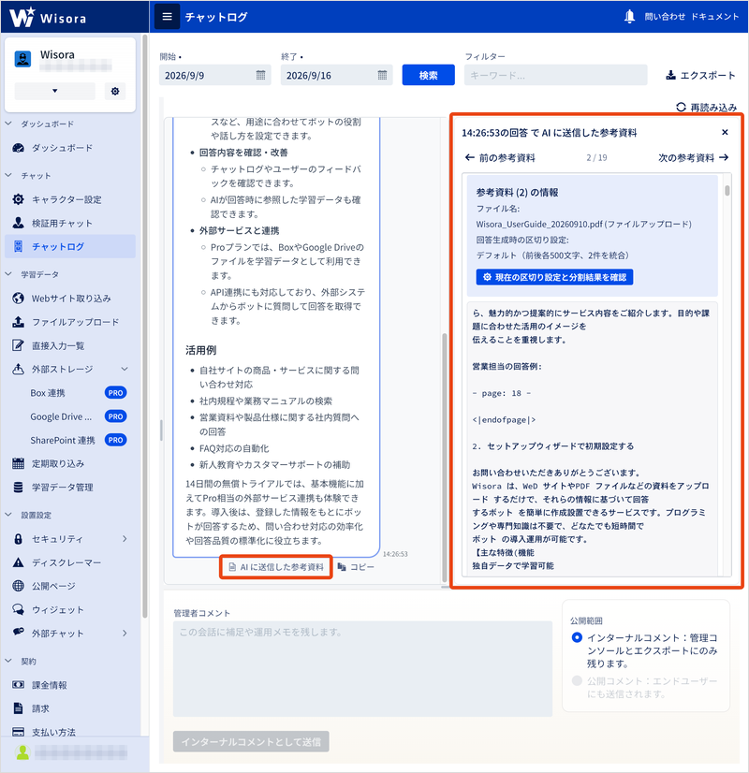Open the hamburger menu icon
The width and height of the screenshot is (749, 773).
point(168,17)
